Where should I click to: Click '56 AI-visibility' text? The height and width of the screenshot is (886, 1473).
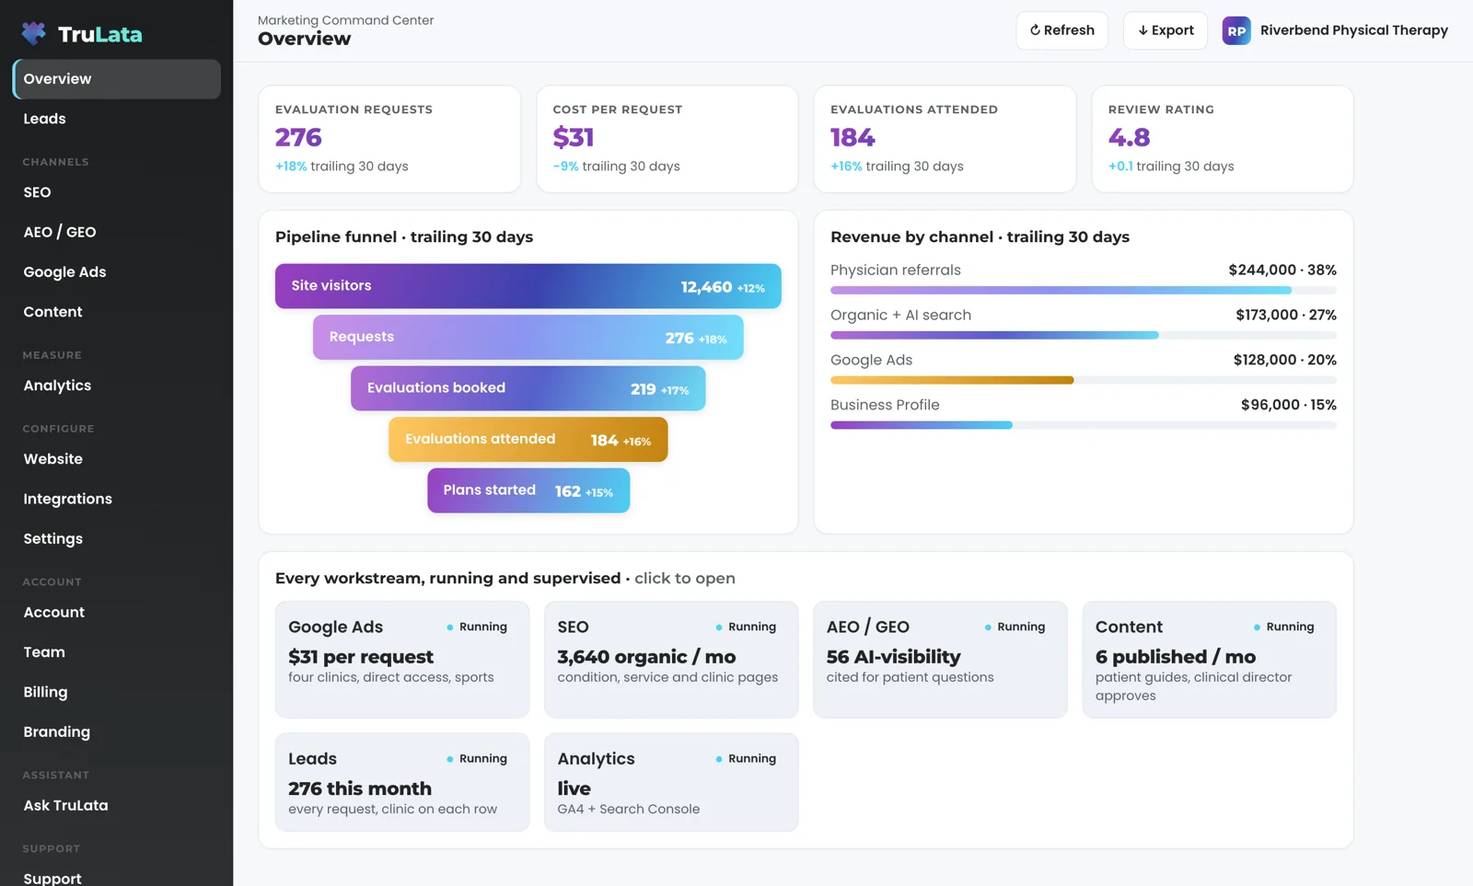893,657
